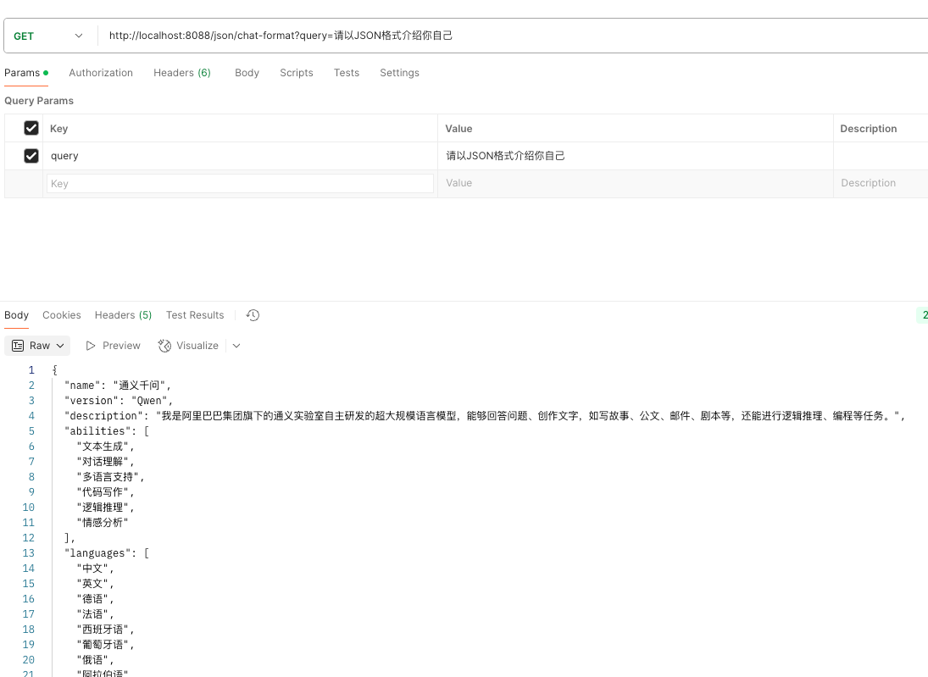928x677 pixels.
Task: View the response Headers (5) tab
Action: click(x=123, y=315)
